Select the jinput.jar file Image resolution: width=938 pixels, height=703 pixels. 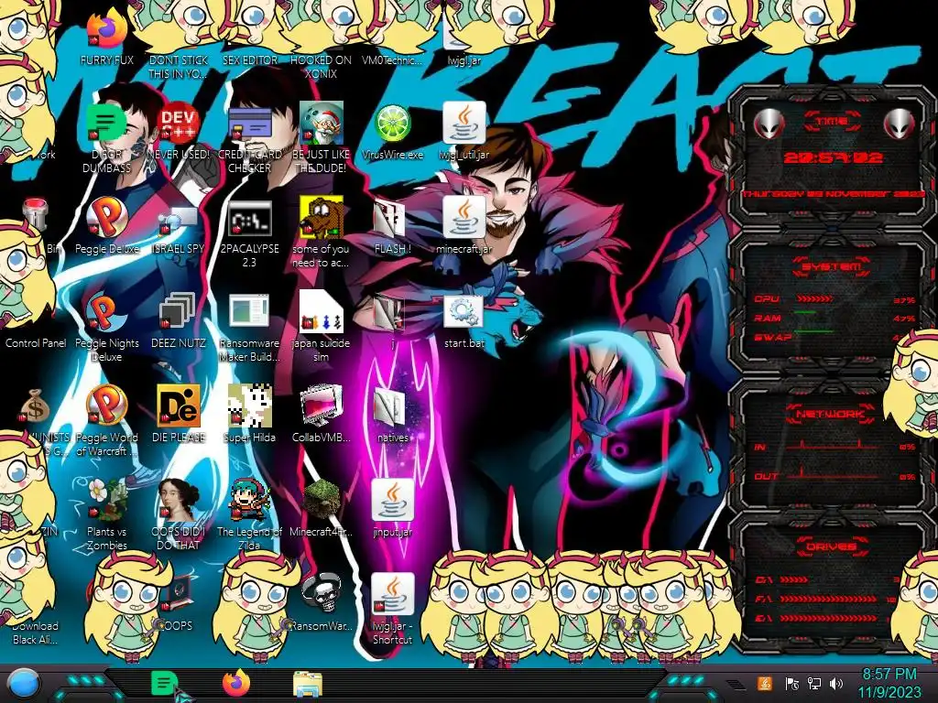(x=392, y=501)
